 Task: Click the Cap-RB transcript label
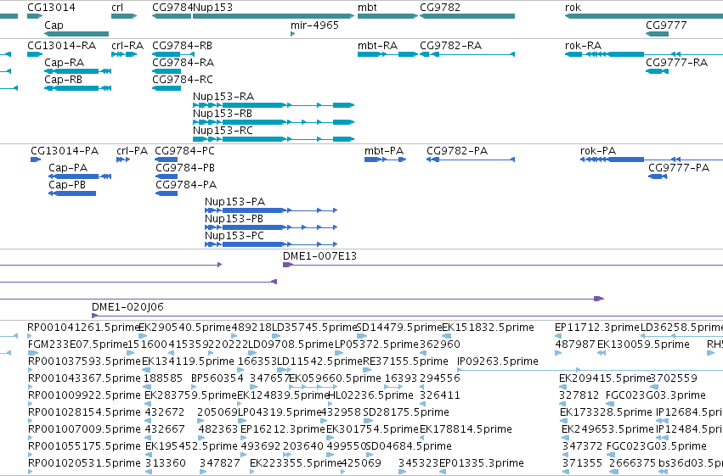[63, 80]
